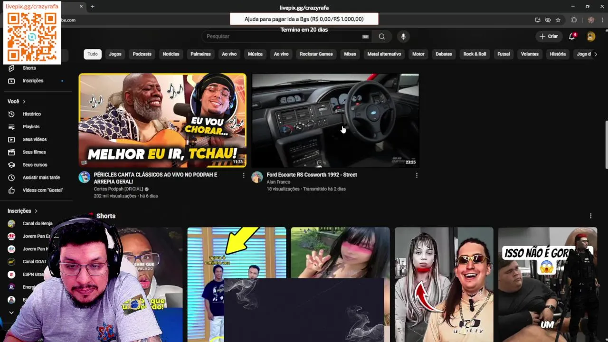Open Assistir mais tarde list

[x=41, y=178]
